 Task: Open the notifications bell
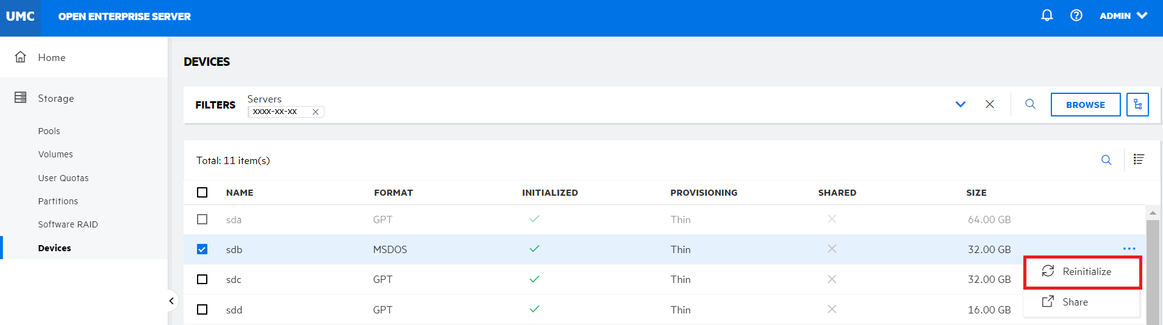coord(1047,16)
